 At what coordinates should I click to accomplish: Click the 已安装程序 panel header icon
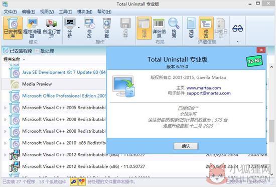(x=6, y=51)
